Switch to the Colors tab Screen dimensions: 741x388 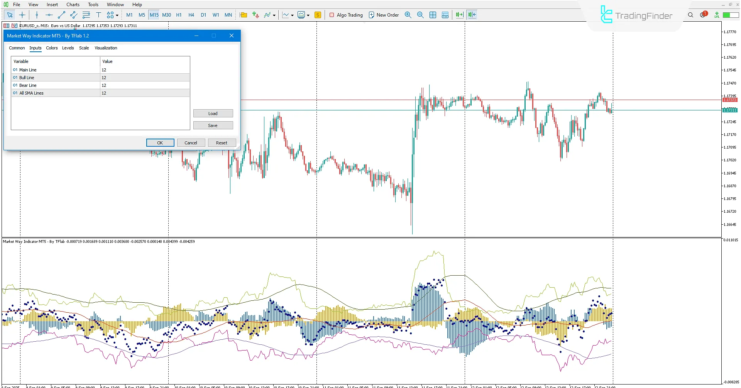(x=52, y=48)
